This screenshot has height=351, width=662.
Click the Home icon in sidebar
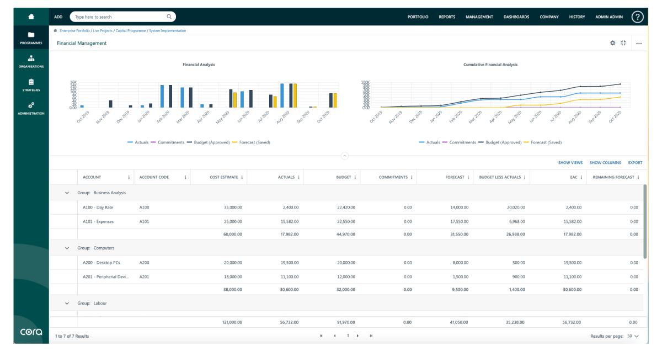click(x=31, y=17)
